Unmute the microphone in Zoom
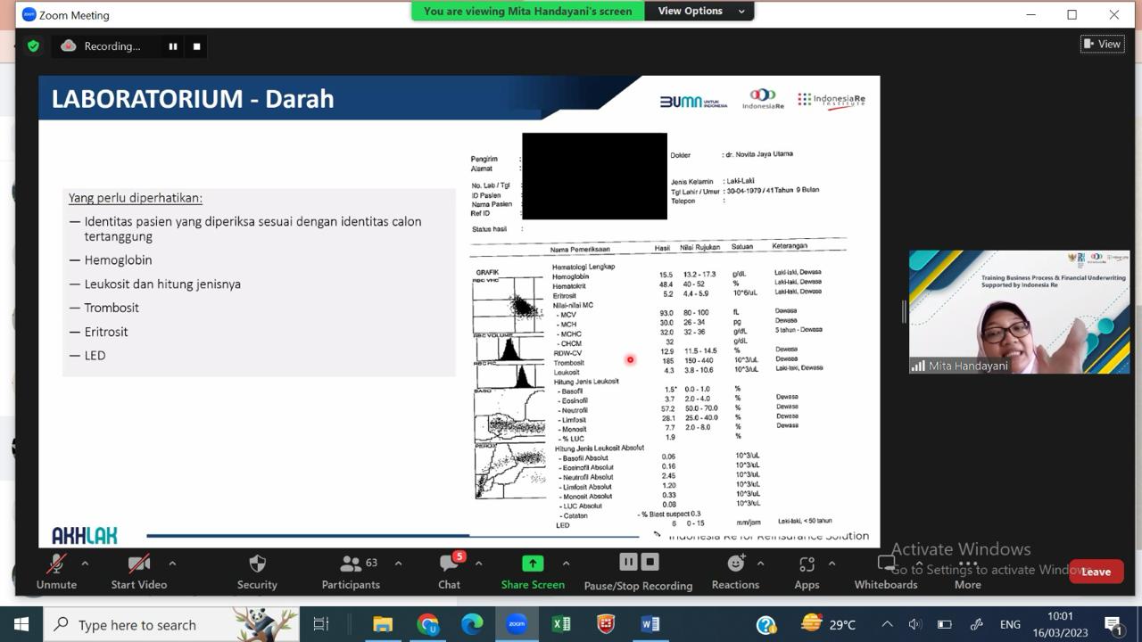Viewport: 1142px width, 642px height. 56,572
